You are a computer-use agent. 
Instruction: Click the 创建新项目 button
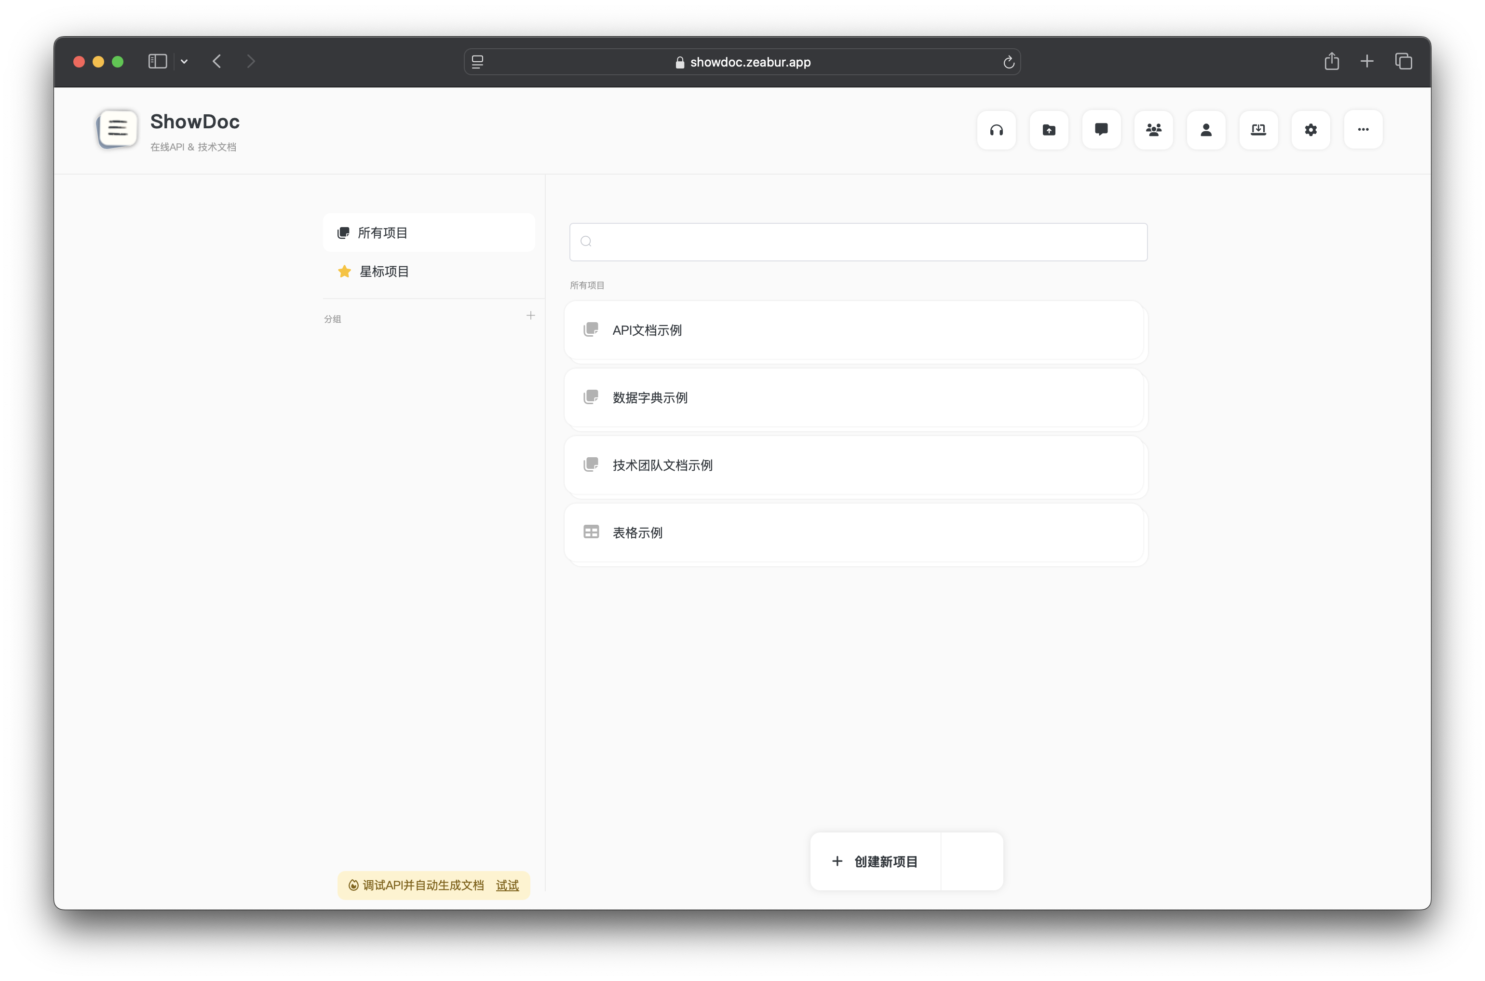click(x=876, y=861)
